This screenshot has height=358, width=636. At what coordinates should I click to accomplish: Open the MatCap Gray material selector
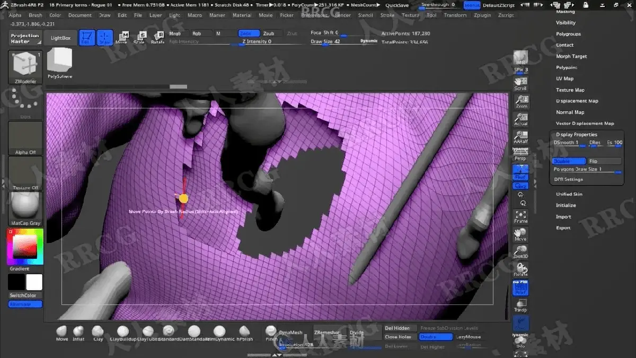click(25, 209)
